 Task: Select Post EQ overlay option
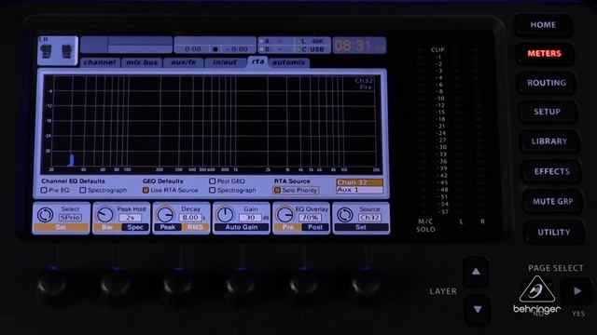click(315, 227)
